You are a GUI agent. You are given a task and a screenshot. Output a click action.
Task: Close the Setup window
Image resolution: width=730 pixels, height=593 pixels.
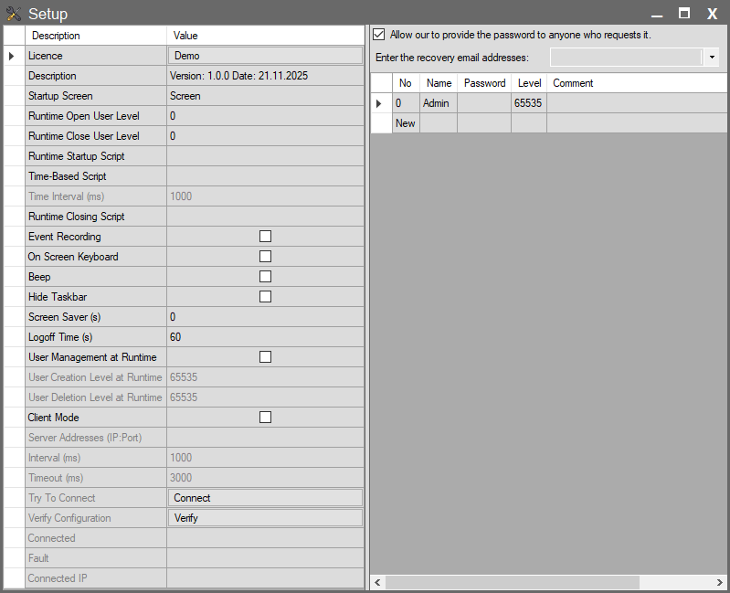point(712,14)
